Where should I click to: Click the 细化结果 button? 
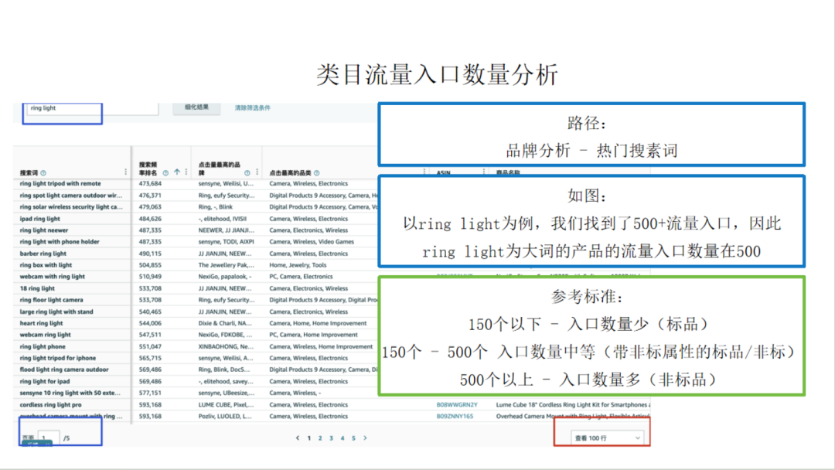(x=197, y=108)
